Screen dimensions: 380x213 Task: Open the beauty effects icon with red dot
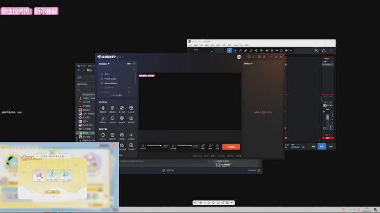pyautogui.click(x=203, y=146)
